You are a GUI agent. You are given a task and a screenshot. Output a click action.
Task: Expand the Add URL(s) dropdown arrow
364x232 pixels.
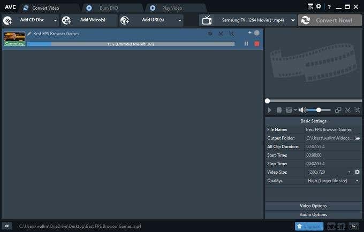coord(180,20)
